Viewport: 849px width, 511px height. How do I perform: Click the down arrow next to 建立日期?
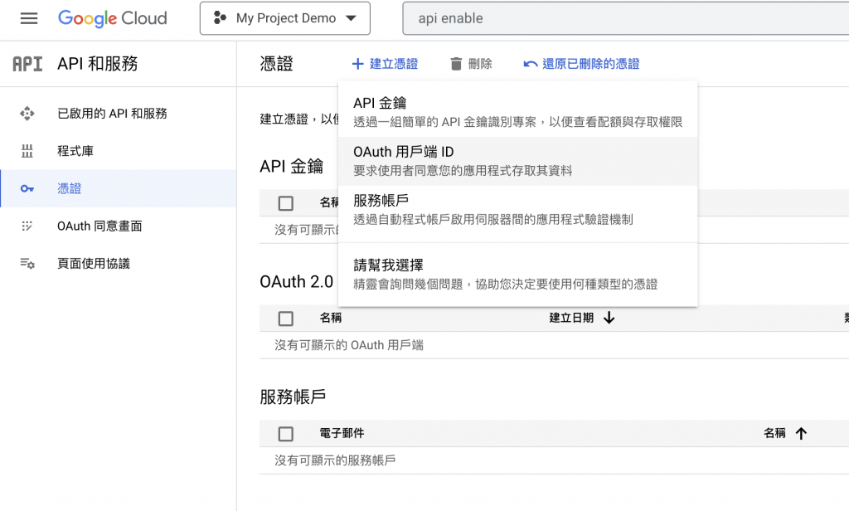point(609,318)
